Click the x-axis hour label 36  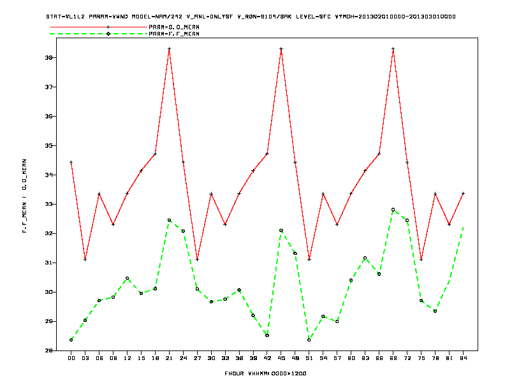(239, 358)
